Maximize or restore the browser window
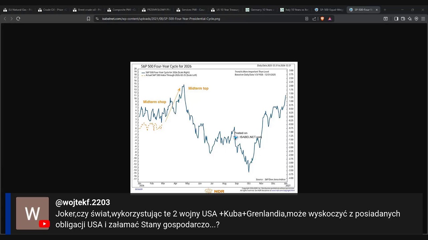 412,10
